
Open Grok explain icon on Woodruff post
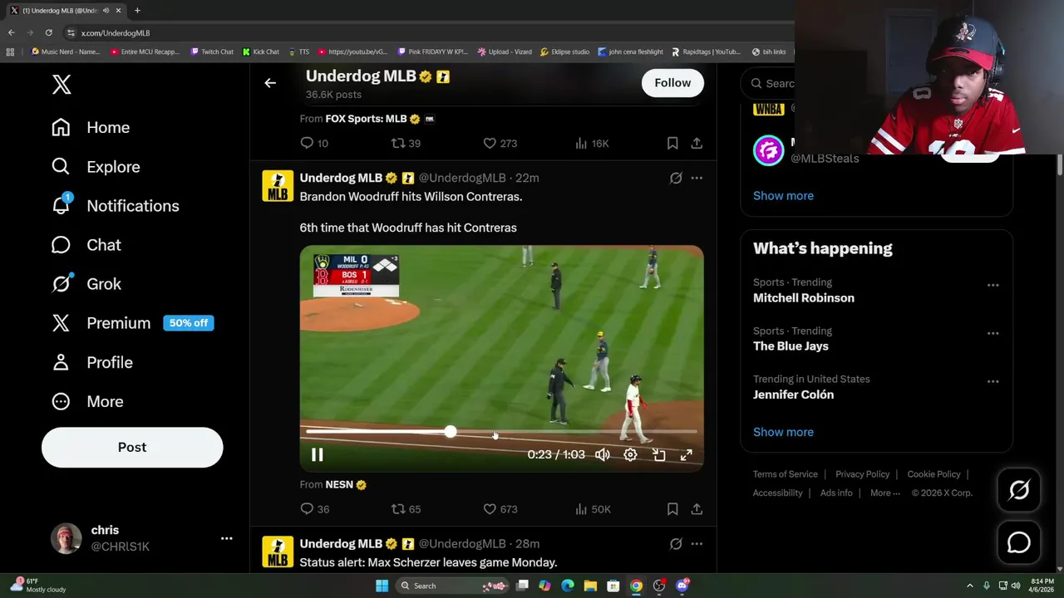[x=676, y=178]
